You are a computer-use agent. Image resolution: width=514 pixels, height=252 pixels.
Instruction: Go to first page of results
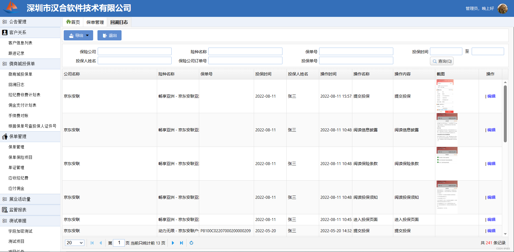(x=92, y=243)
